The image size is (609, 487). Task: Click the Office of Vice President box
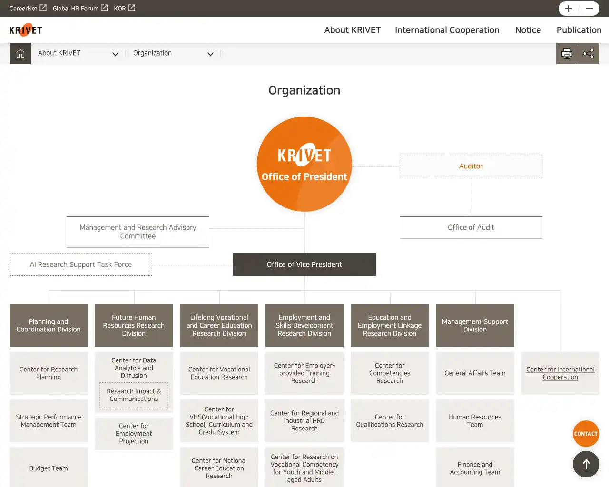click(x=304, y=264)
